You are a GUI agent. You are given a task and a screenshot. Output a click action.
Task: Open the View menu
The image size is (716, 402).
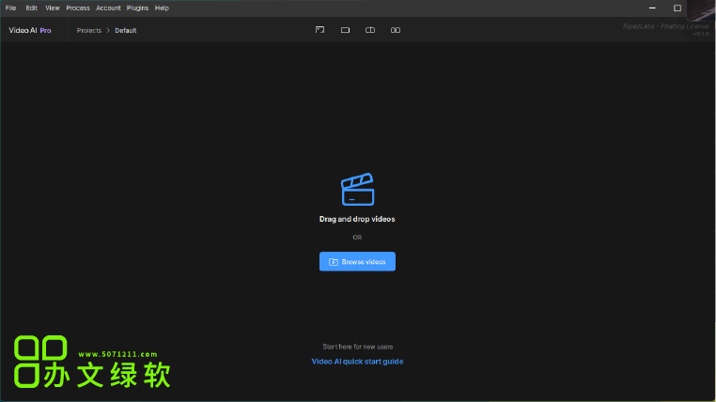pyautogui.click(x=52, y=8)
